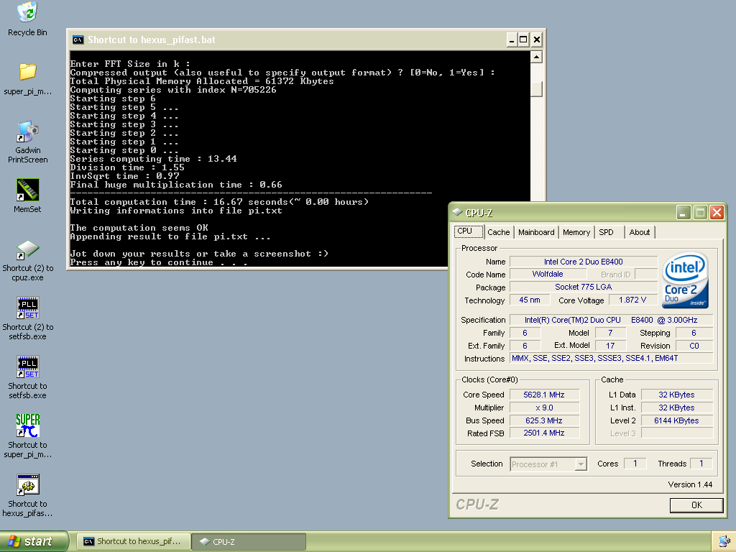Viewport: 736px width, 552px height.
Task: Click the Cores value 1
Action: pos(635,464)
